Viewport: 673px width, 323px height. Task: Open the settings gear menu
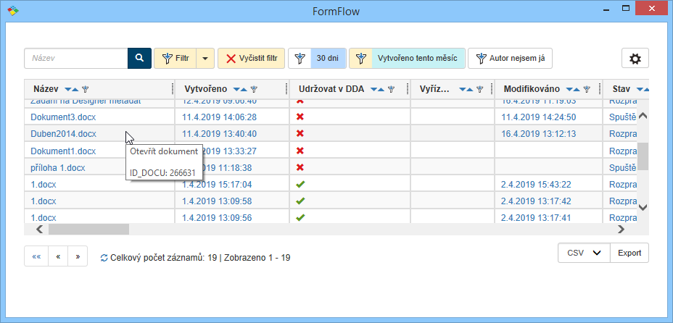(x=635, y=59)
